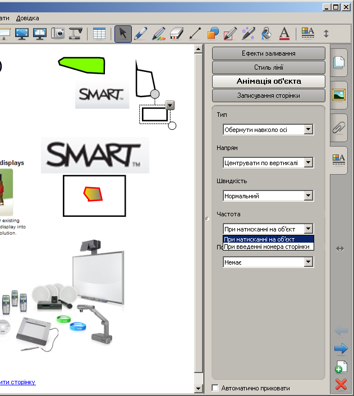The image size is (354, 396).
Task: Collapse the Частота dropdown arrow
Action: 309,229
